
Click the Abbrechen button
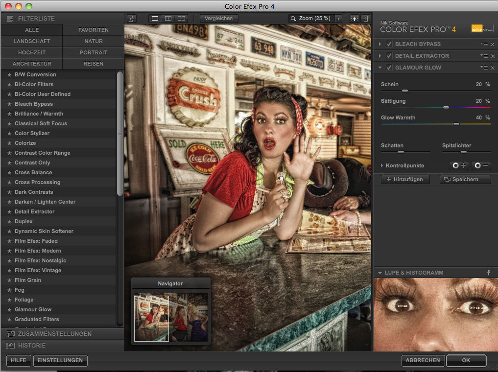[423, 360]
